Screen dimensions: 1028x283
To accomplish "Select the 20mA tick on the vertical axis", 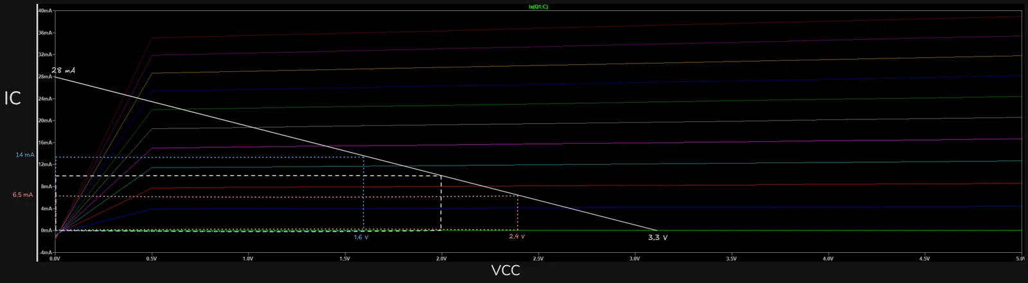I will (x=46, y=121).
